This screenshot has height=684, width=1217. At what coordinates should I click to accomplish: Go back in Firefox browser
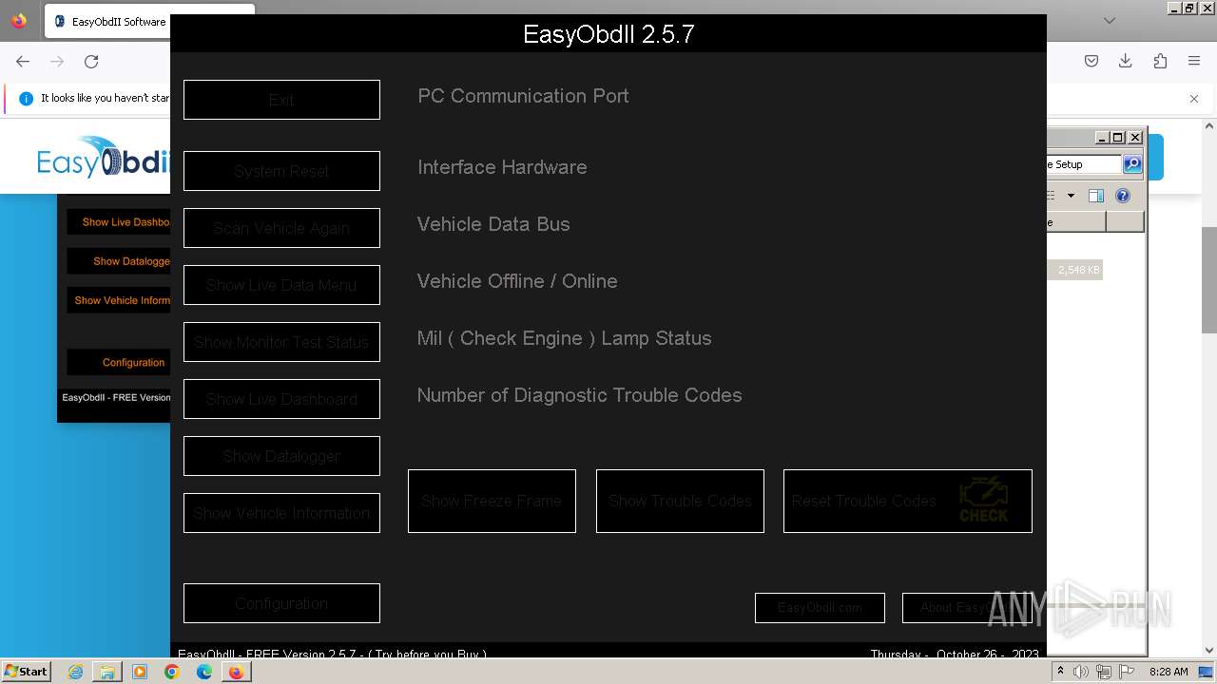[x=23, y=61]
